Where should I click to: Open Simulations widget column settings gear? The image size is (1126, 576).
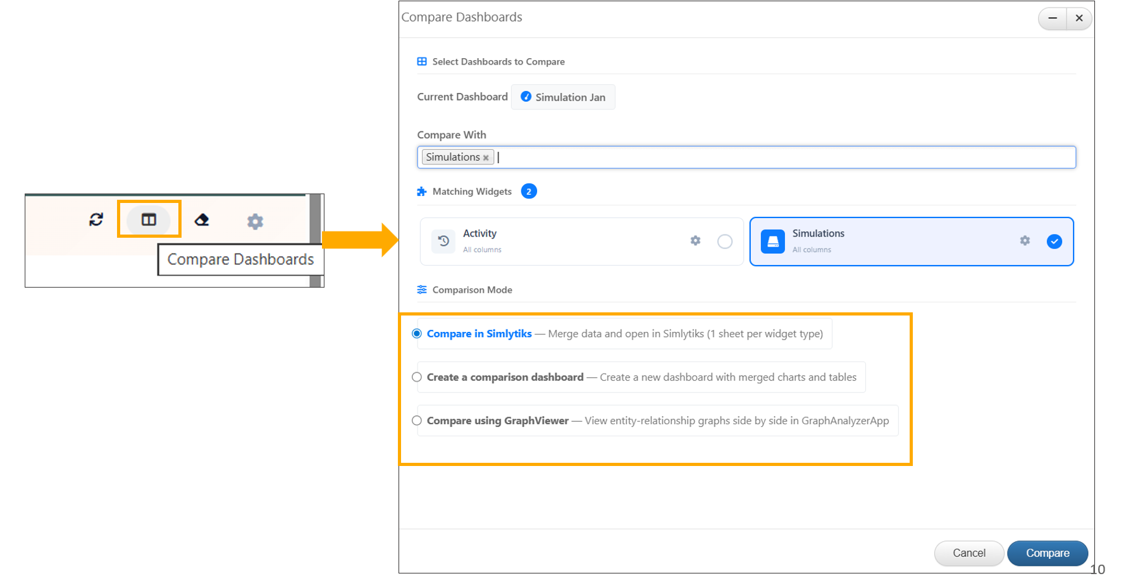coord(1025,241)
